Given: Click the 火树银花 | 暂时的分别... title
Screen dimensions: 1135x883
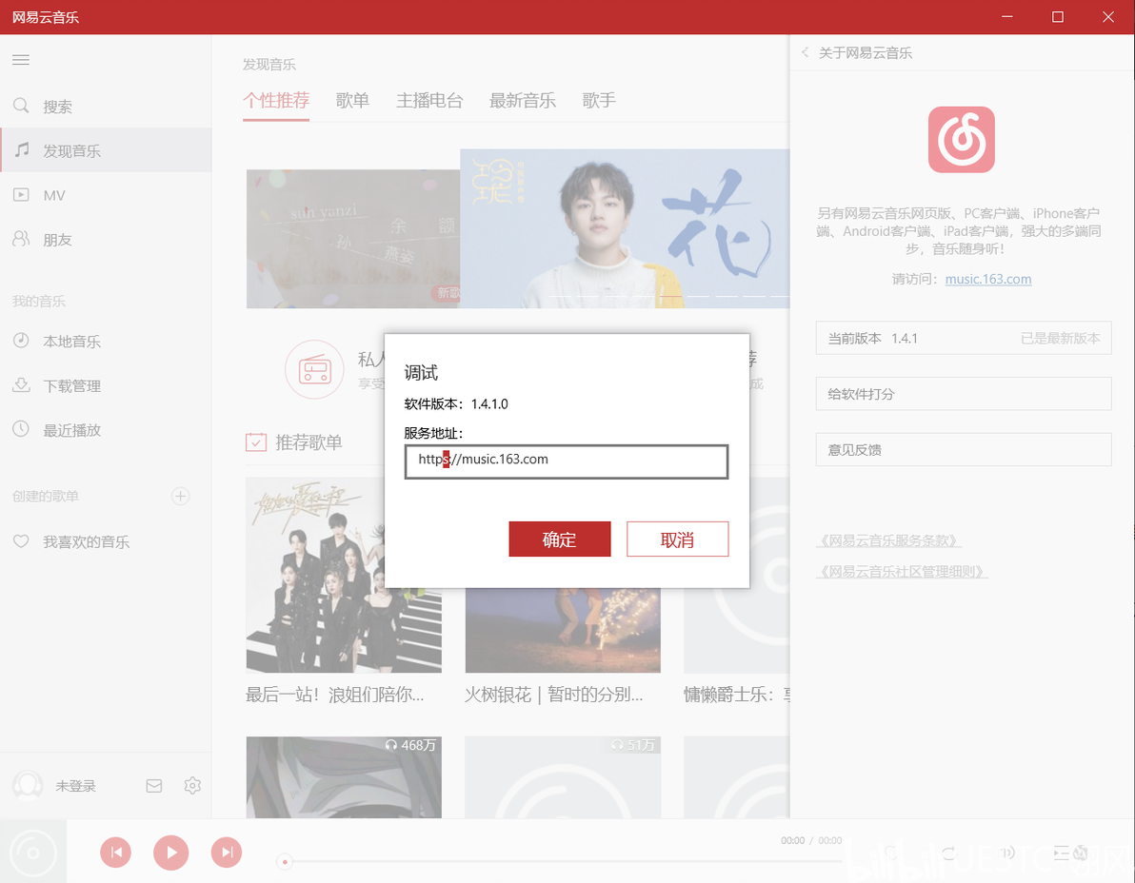Looking at the screenshot, I should pos(553,695).
